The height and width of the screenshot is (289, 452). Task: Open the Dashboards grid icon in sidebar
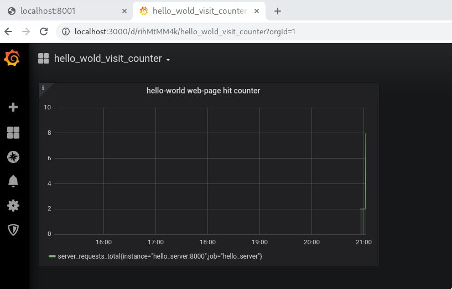click(13, 133)
